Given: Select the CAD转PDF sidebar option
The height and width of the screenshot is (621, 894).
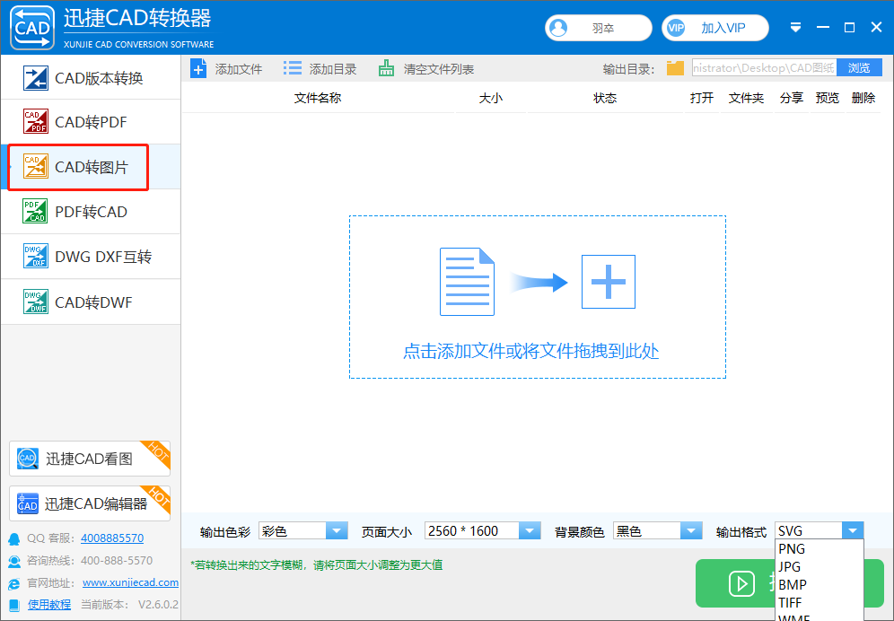Looking at the screenshot, I should point(91,122).
